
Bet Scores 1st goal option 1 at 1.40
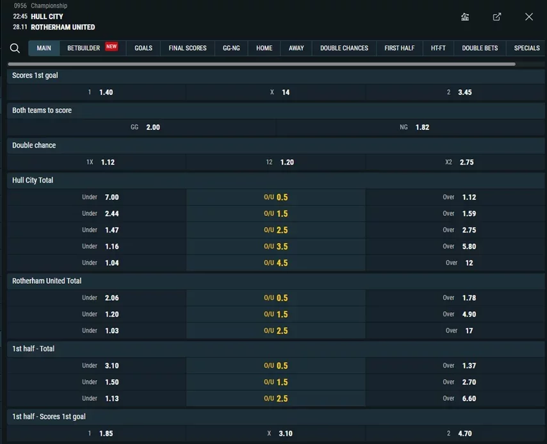point(97,92)
